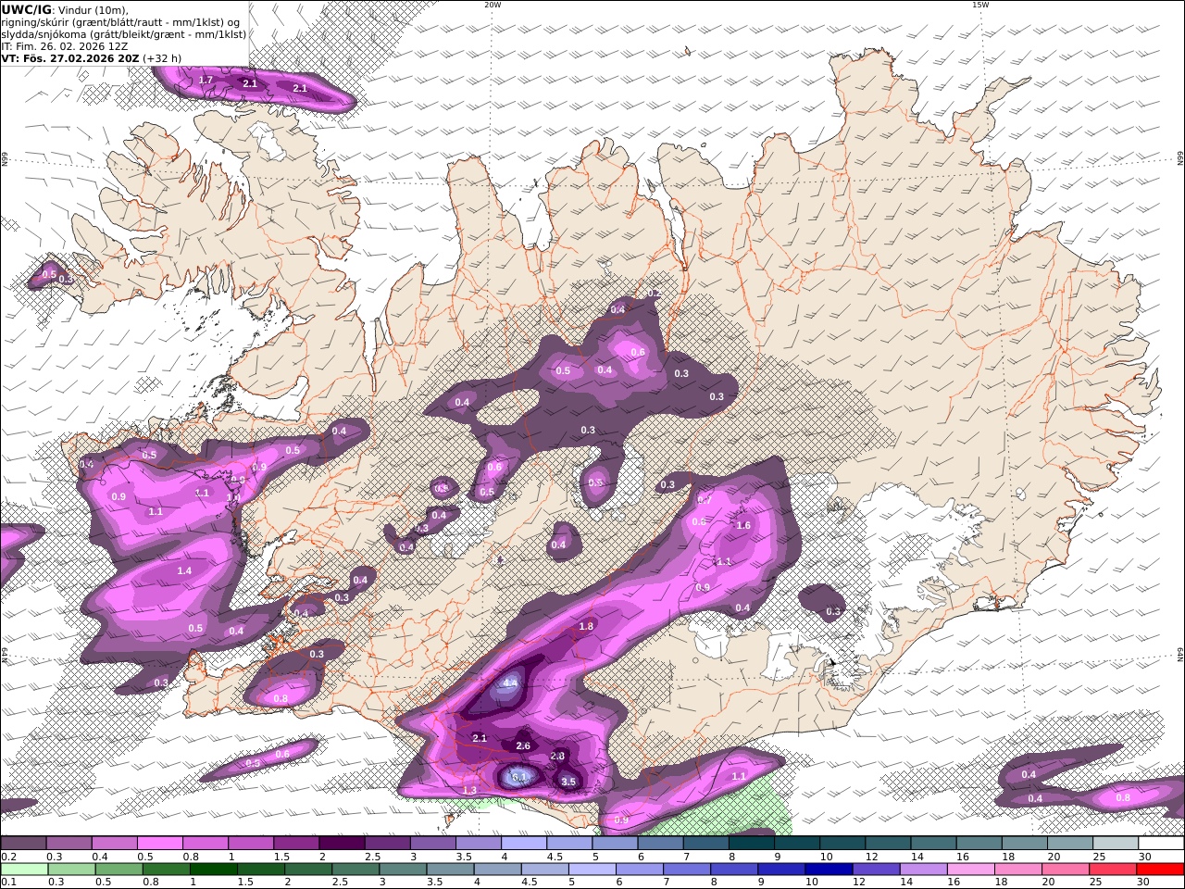This screenshot has height=889, width=1185.
Task: Select the 3.5 value label near the south coast
Action: (568, 782)
